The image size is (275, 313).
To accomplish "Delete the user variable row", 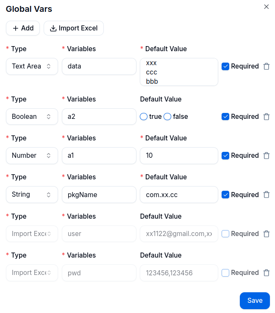I will 267,234.
